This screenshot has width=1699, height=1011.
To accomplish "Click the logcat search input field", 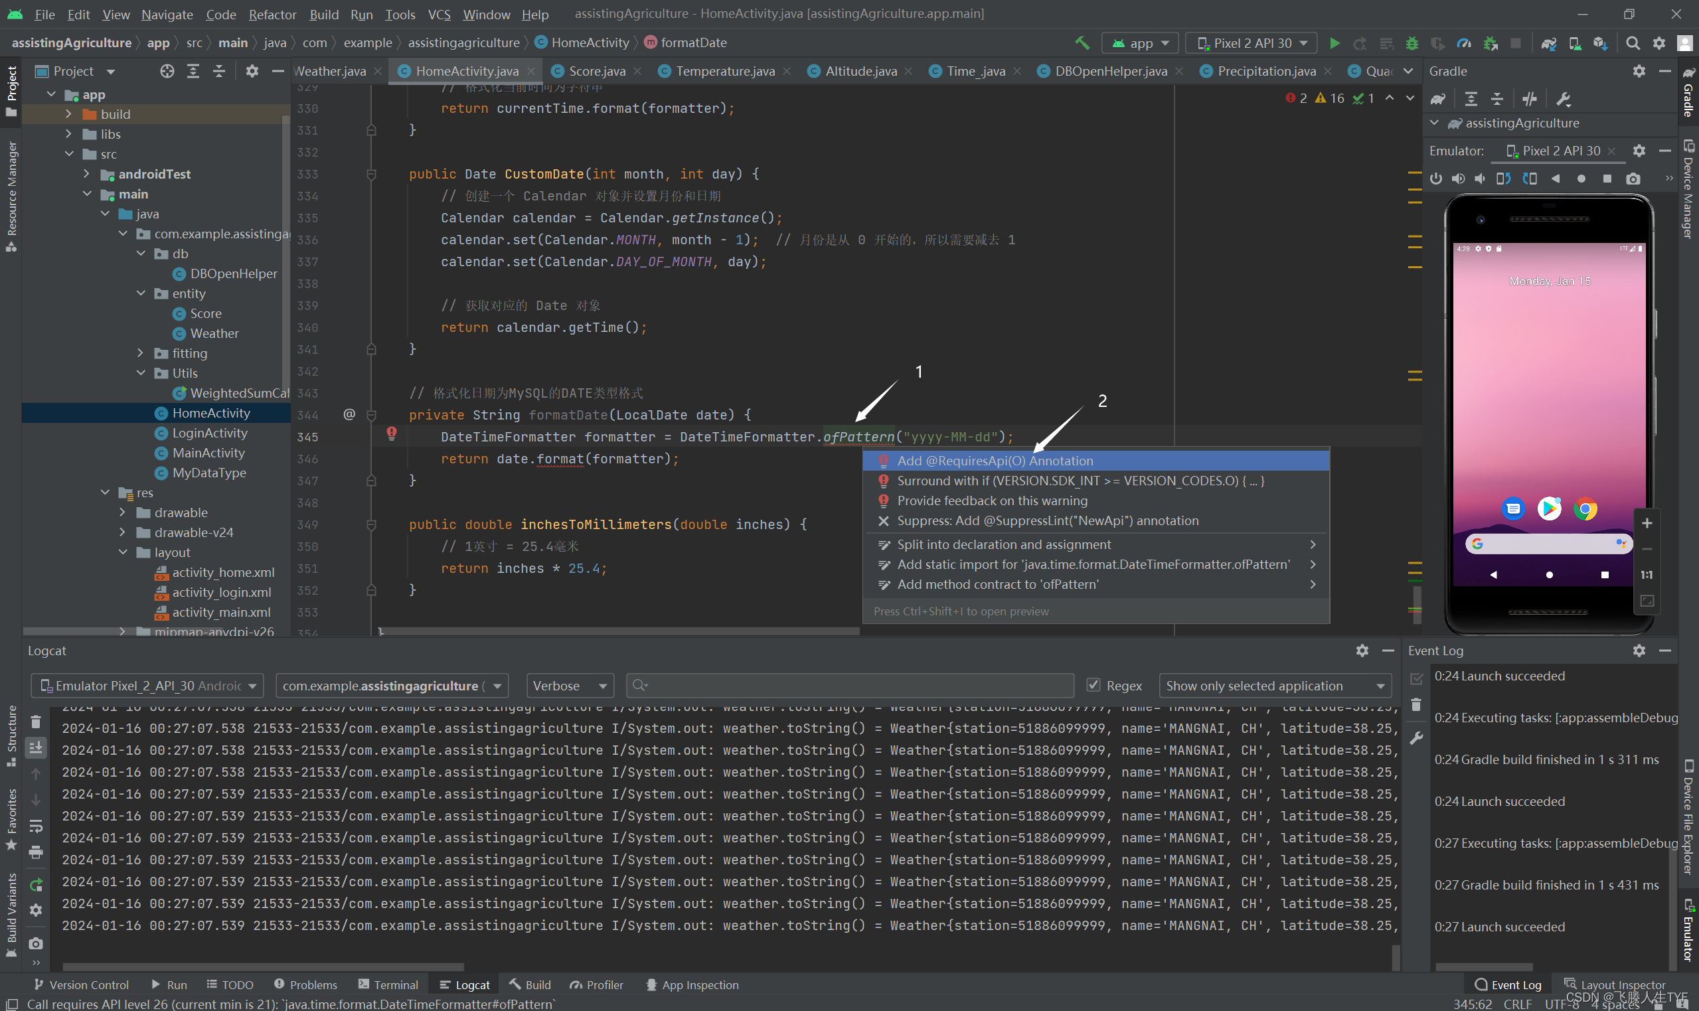I will coord(852,685).
